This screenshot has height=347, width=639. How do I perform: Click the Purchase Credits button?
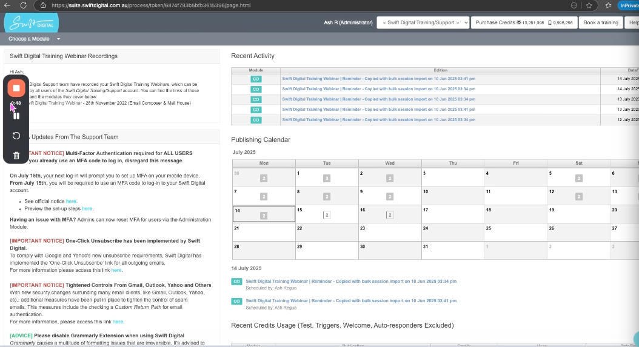pyautogui.click(x=524, y=23)
